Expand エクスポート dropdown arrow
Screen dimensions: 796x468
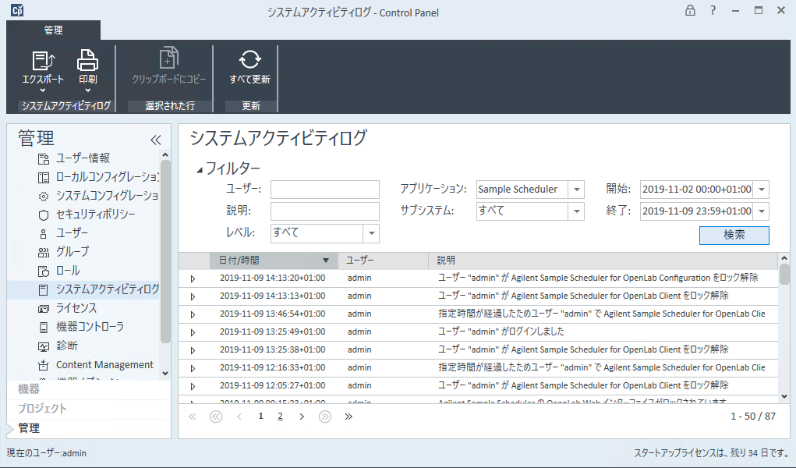[x=43, y=90]
